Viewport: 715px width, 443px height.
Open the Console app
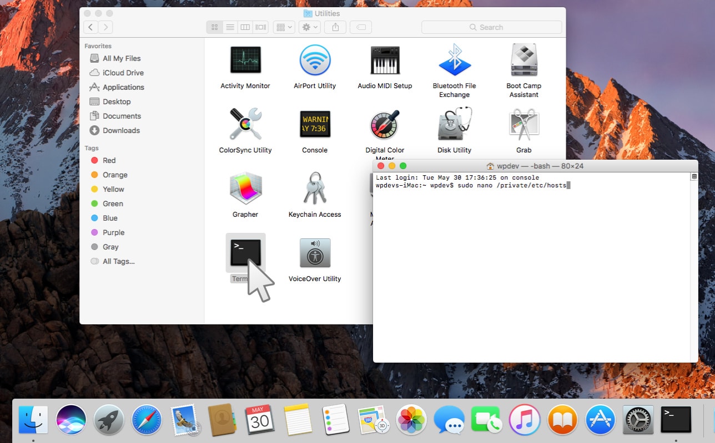tap(315, 124)
